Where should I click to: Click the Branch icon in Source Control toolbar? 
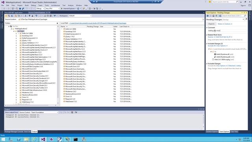55,16
